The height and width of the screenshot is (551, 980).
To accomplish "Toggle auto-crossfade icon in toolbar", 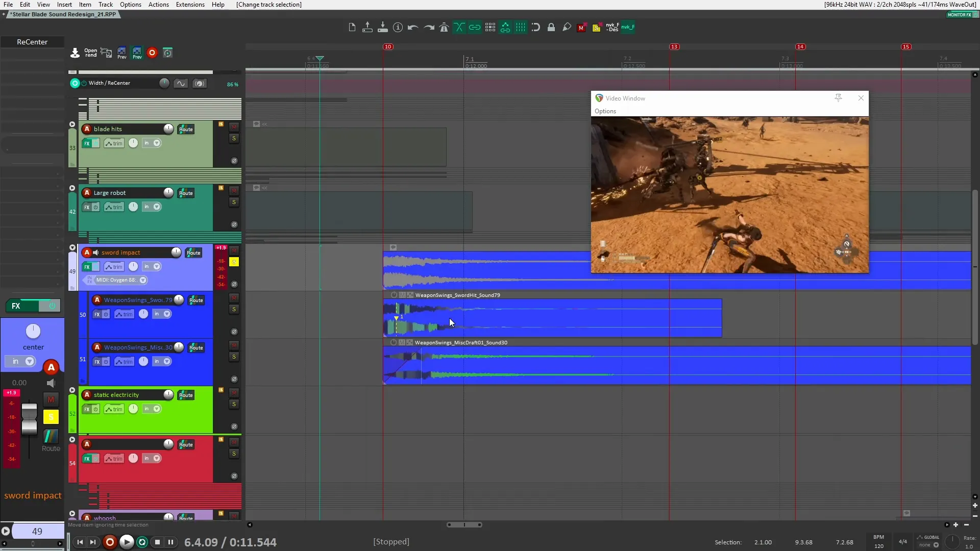I will coord(459,28).
